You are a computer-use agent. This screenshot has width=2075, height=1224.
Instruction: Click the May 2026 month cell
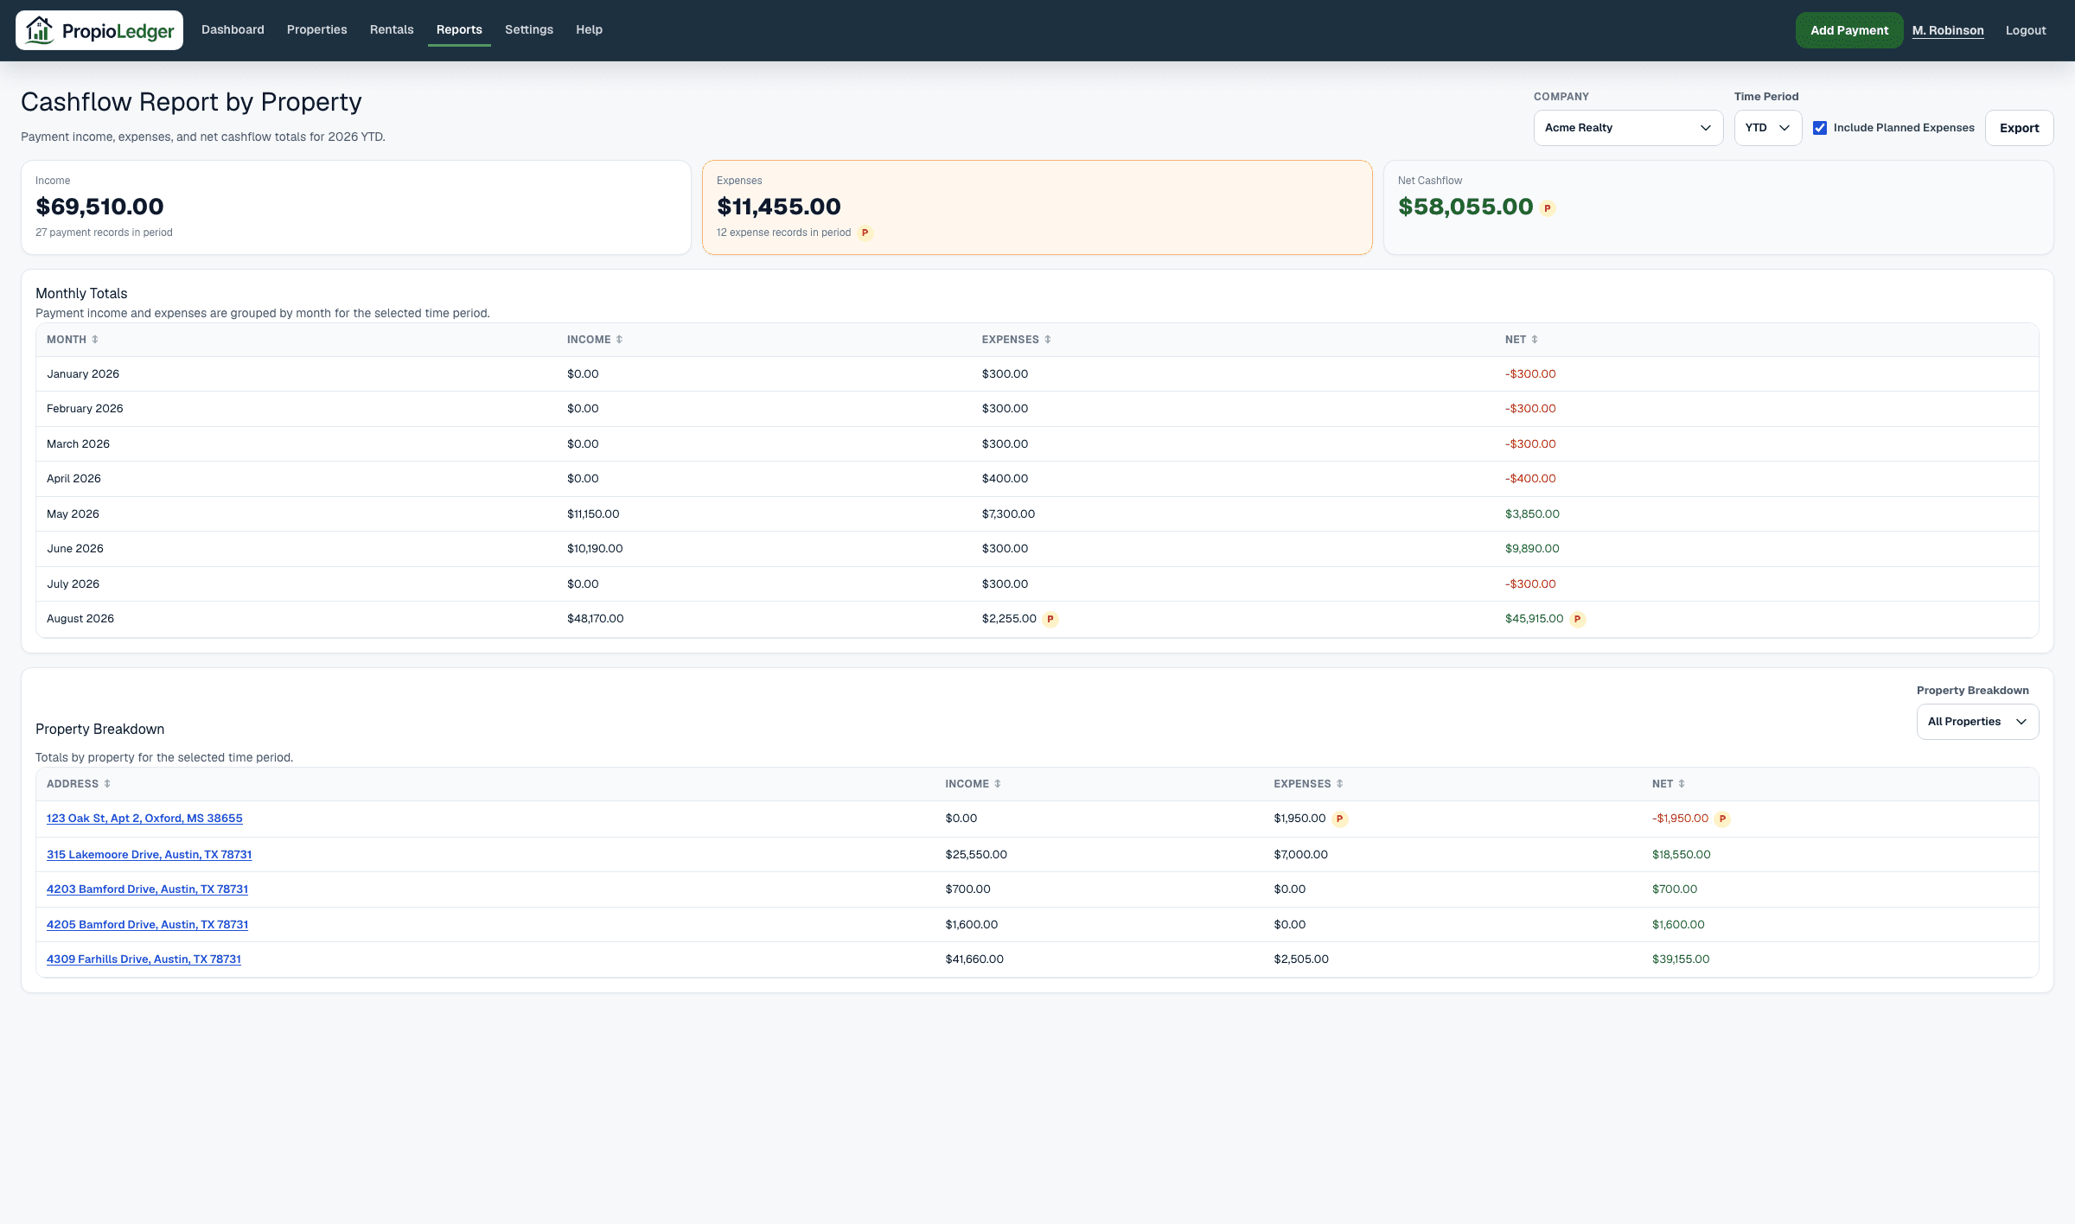pos(73,514)
